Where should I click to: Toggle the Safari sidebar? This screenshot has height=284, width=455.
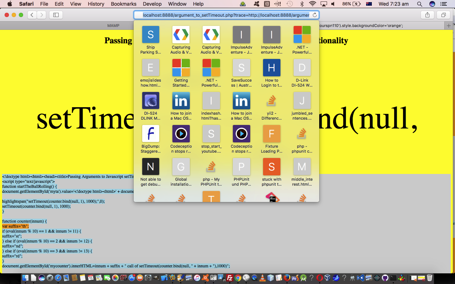point(56,15)
